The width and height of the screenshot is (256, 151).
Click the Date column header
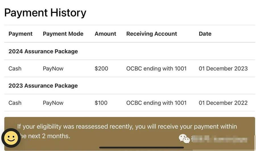205,34
